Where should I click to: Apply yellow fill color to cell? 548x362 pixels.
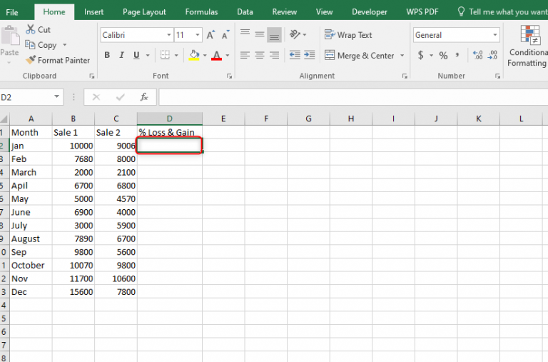point(194,55)
